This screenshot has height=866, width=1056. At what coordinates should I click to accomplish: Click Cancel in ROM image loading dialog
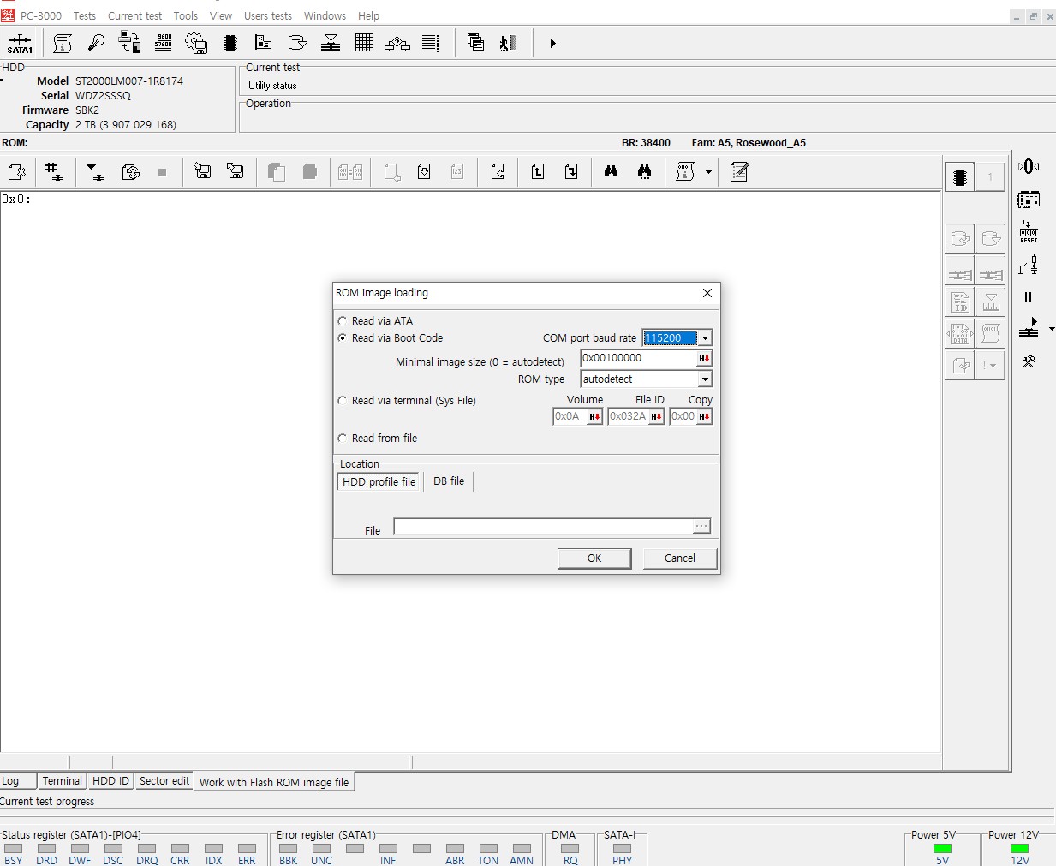point(680,558)
